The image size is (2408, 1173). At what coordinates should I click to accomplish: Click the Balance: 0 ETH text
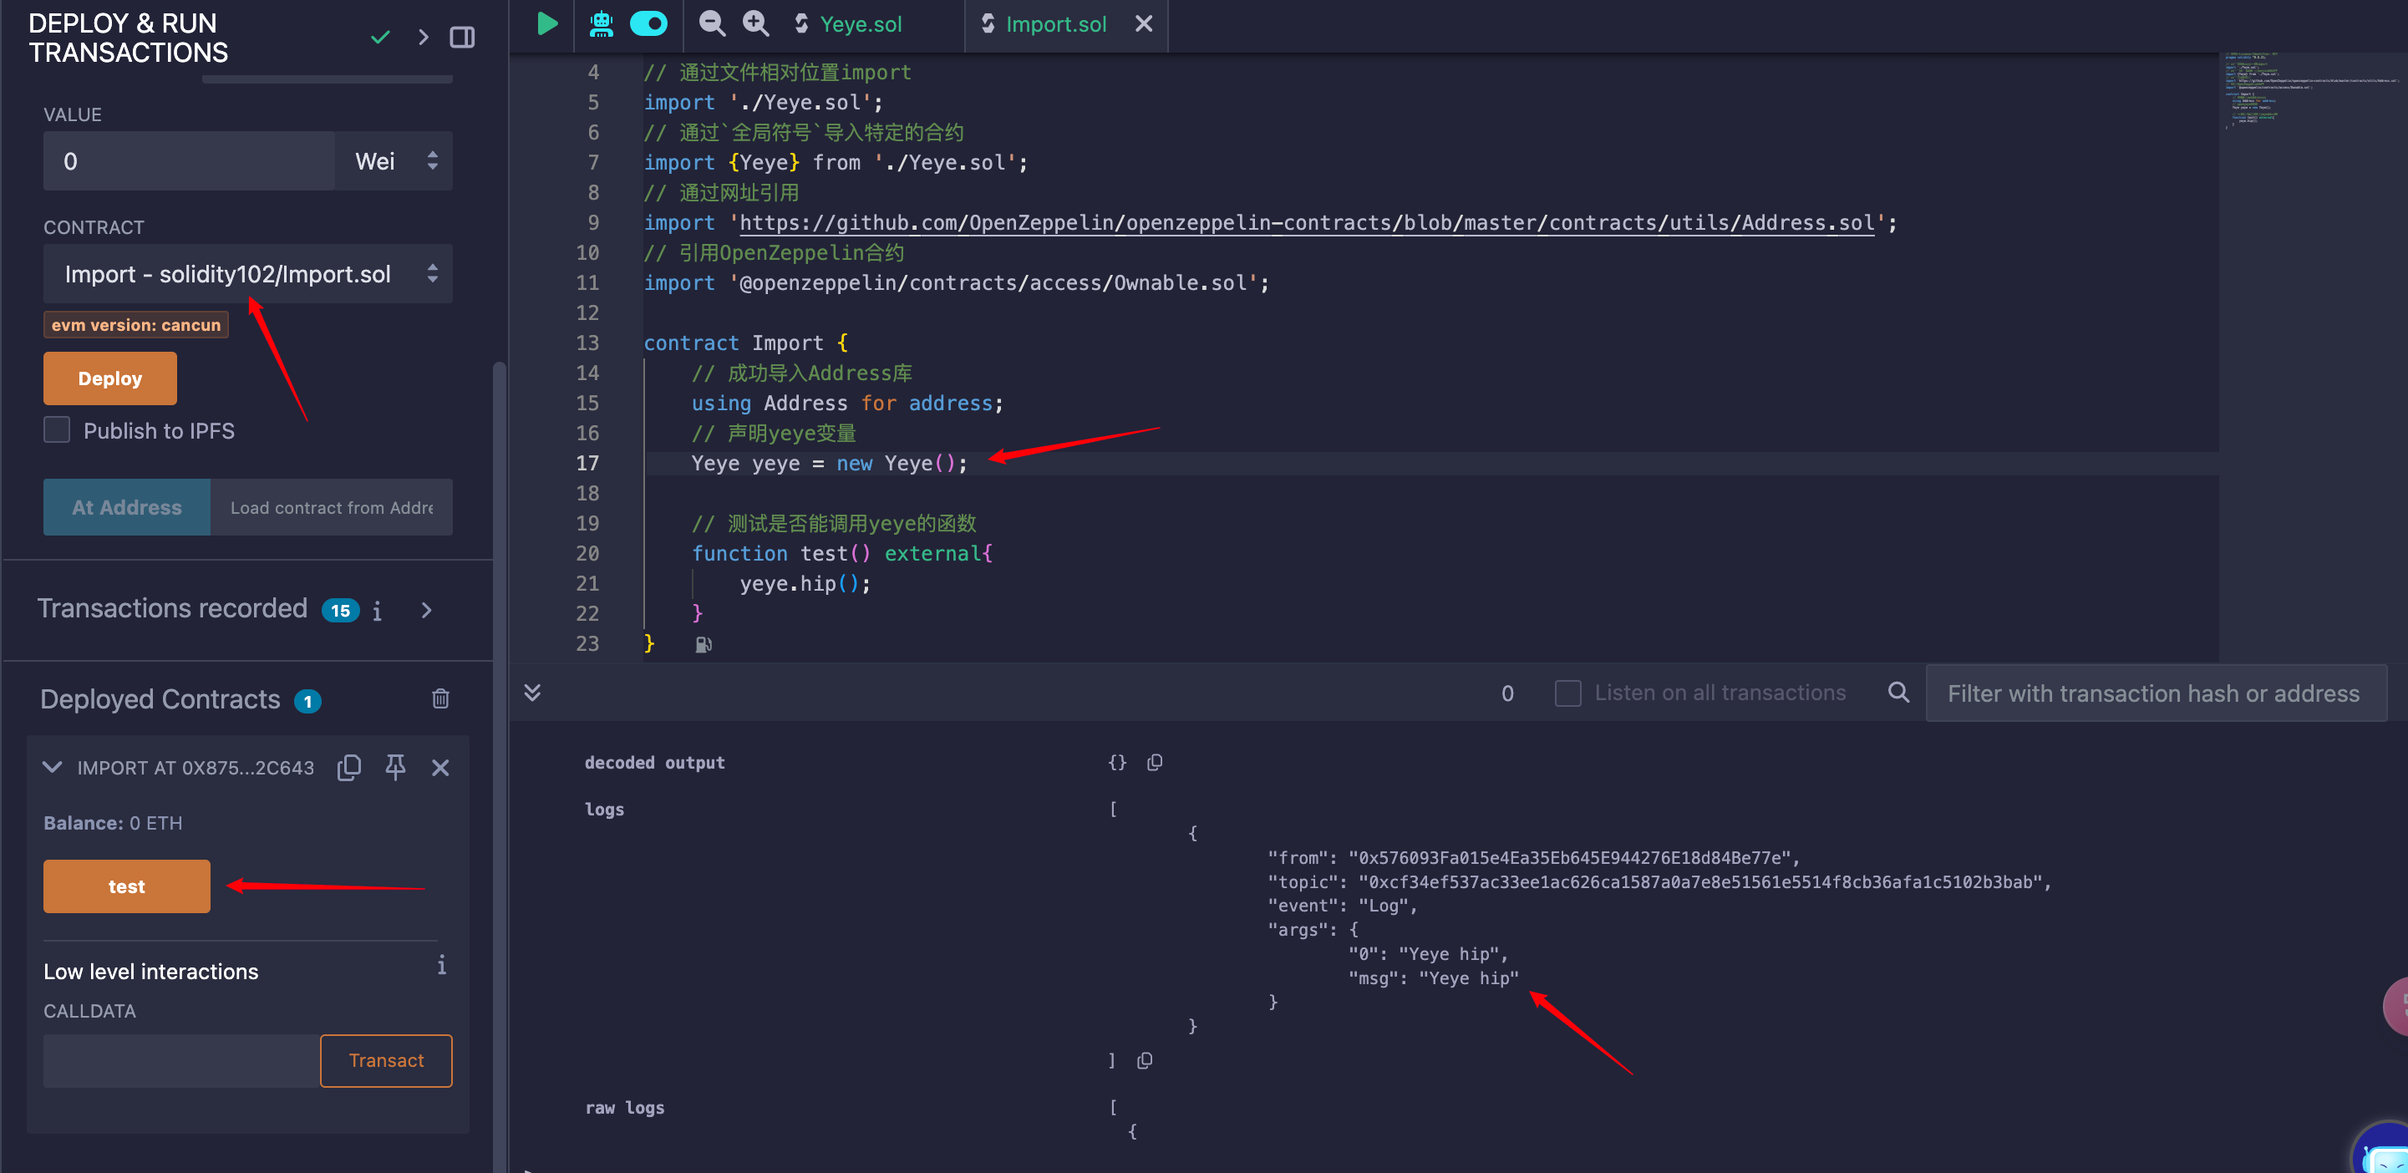[113, 822]
